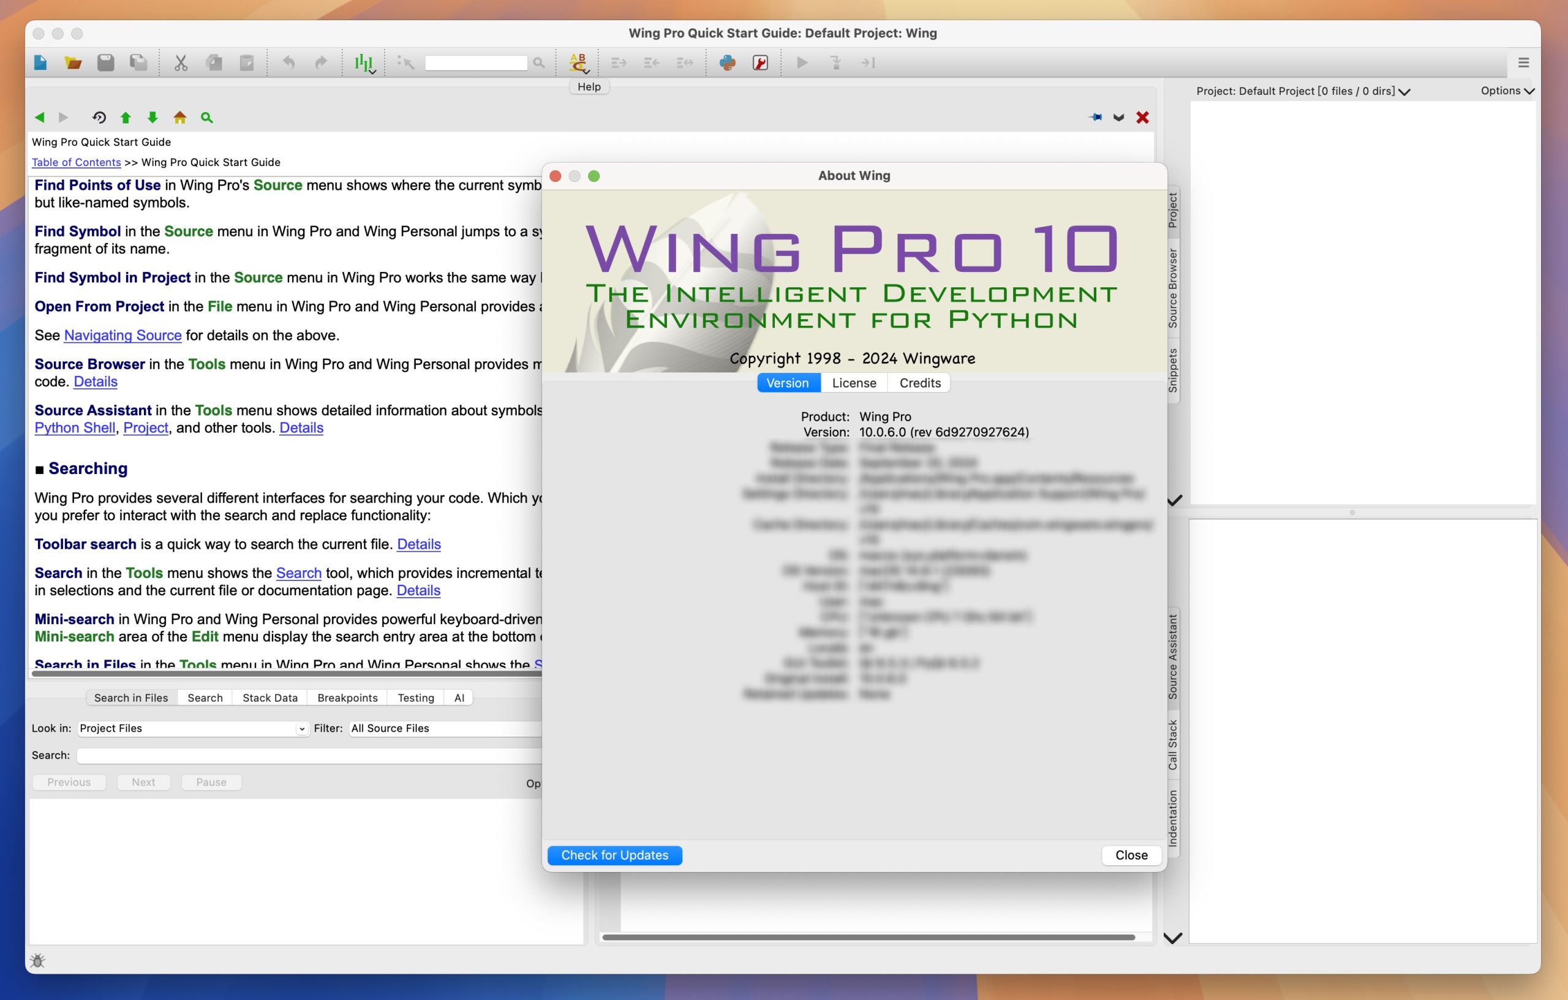Click the step out debug icon

(868, 62)
